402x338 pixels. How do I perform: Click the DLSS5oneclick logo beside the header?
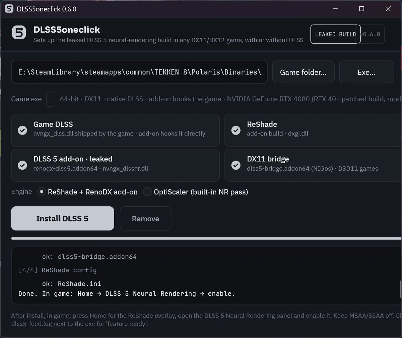click(x=19, y=32)
